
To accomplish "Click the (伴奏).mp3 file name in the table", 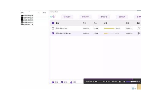I will click(63, 33).
